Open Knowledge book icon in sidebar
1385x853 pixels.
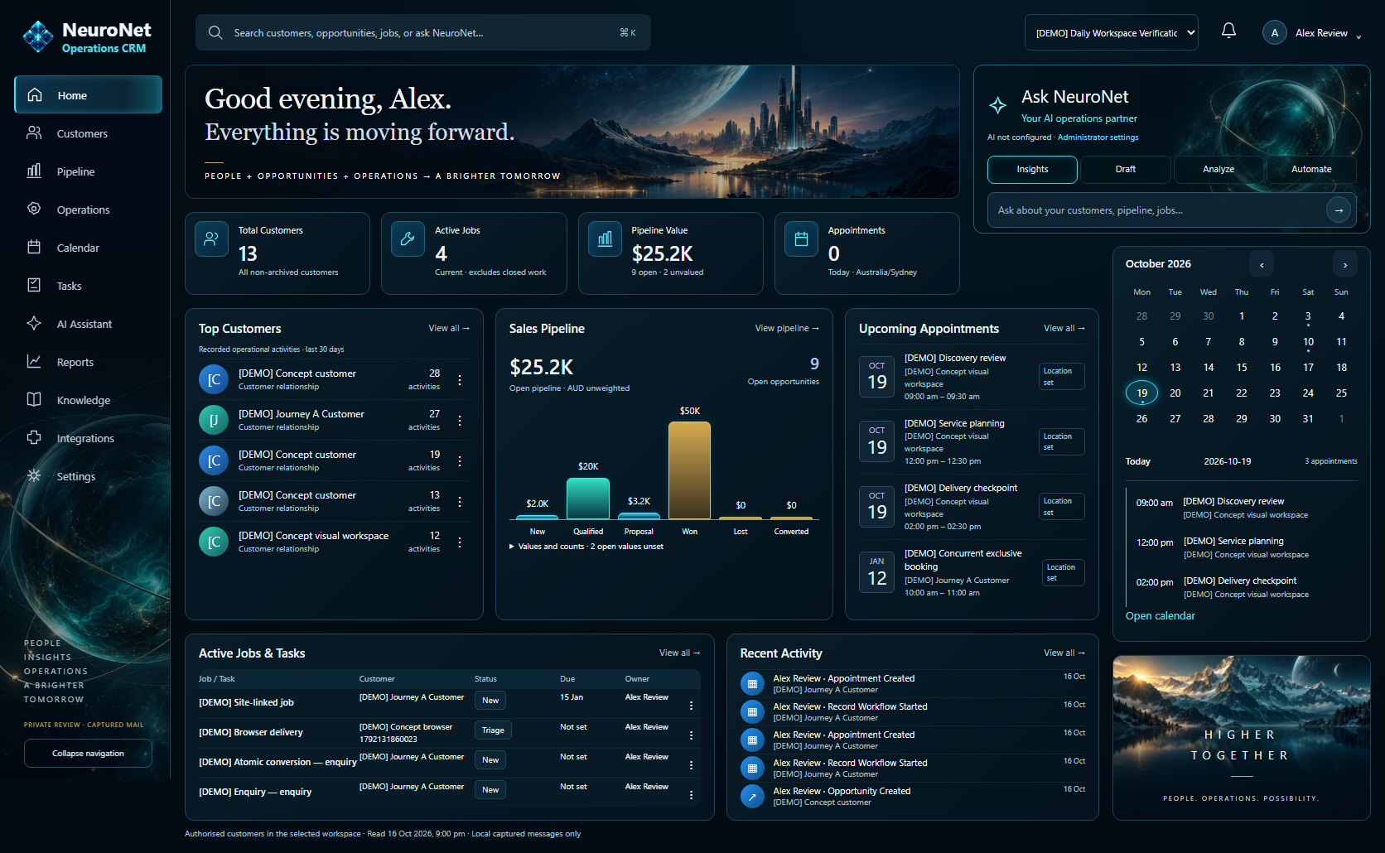(x=34, y=400)
